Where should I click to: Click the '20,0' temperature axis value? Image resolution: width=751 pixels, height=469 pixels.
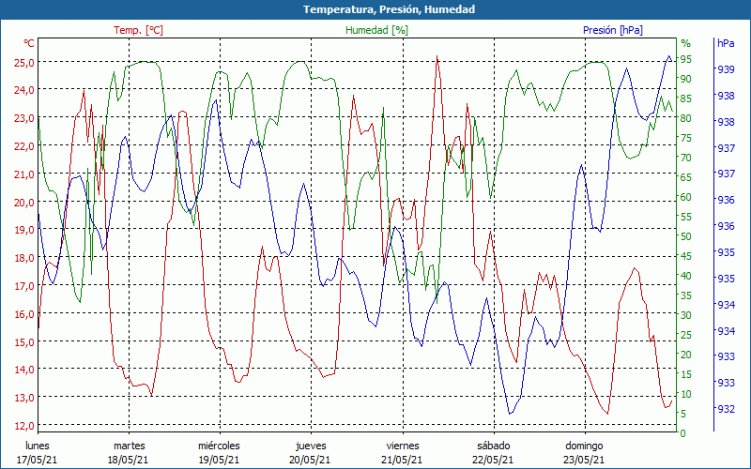tap(24, 203)
